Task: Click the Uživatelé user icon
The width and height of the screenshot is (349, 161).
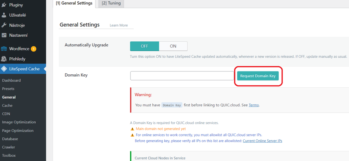Action: 4,15
